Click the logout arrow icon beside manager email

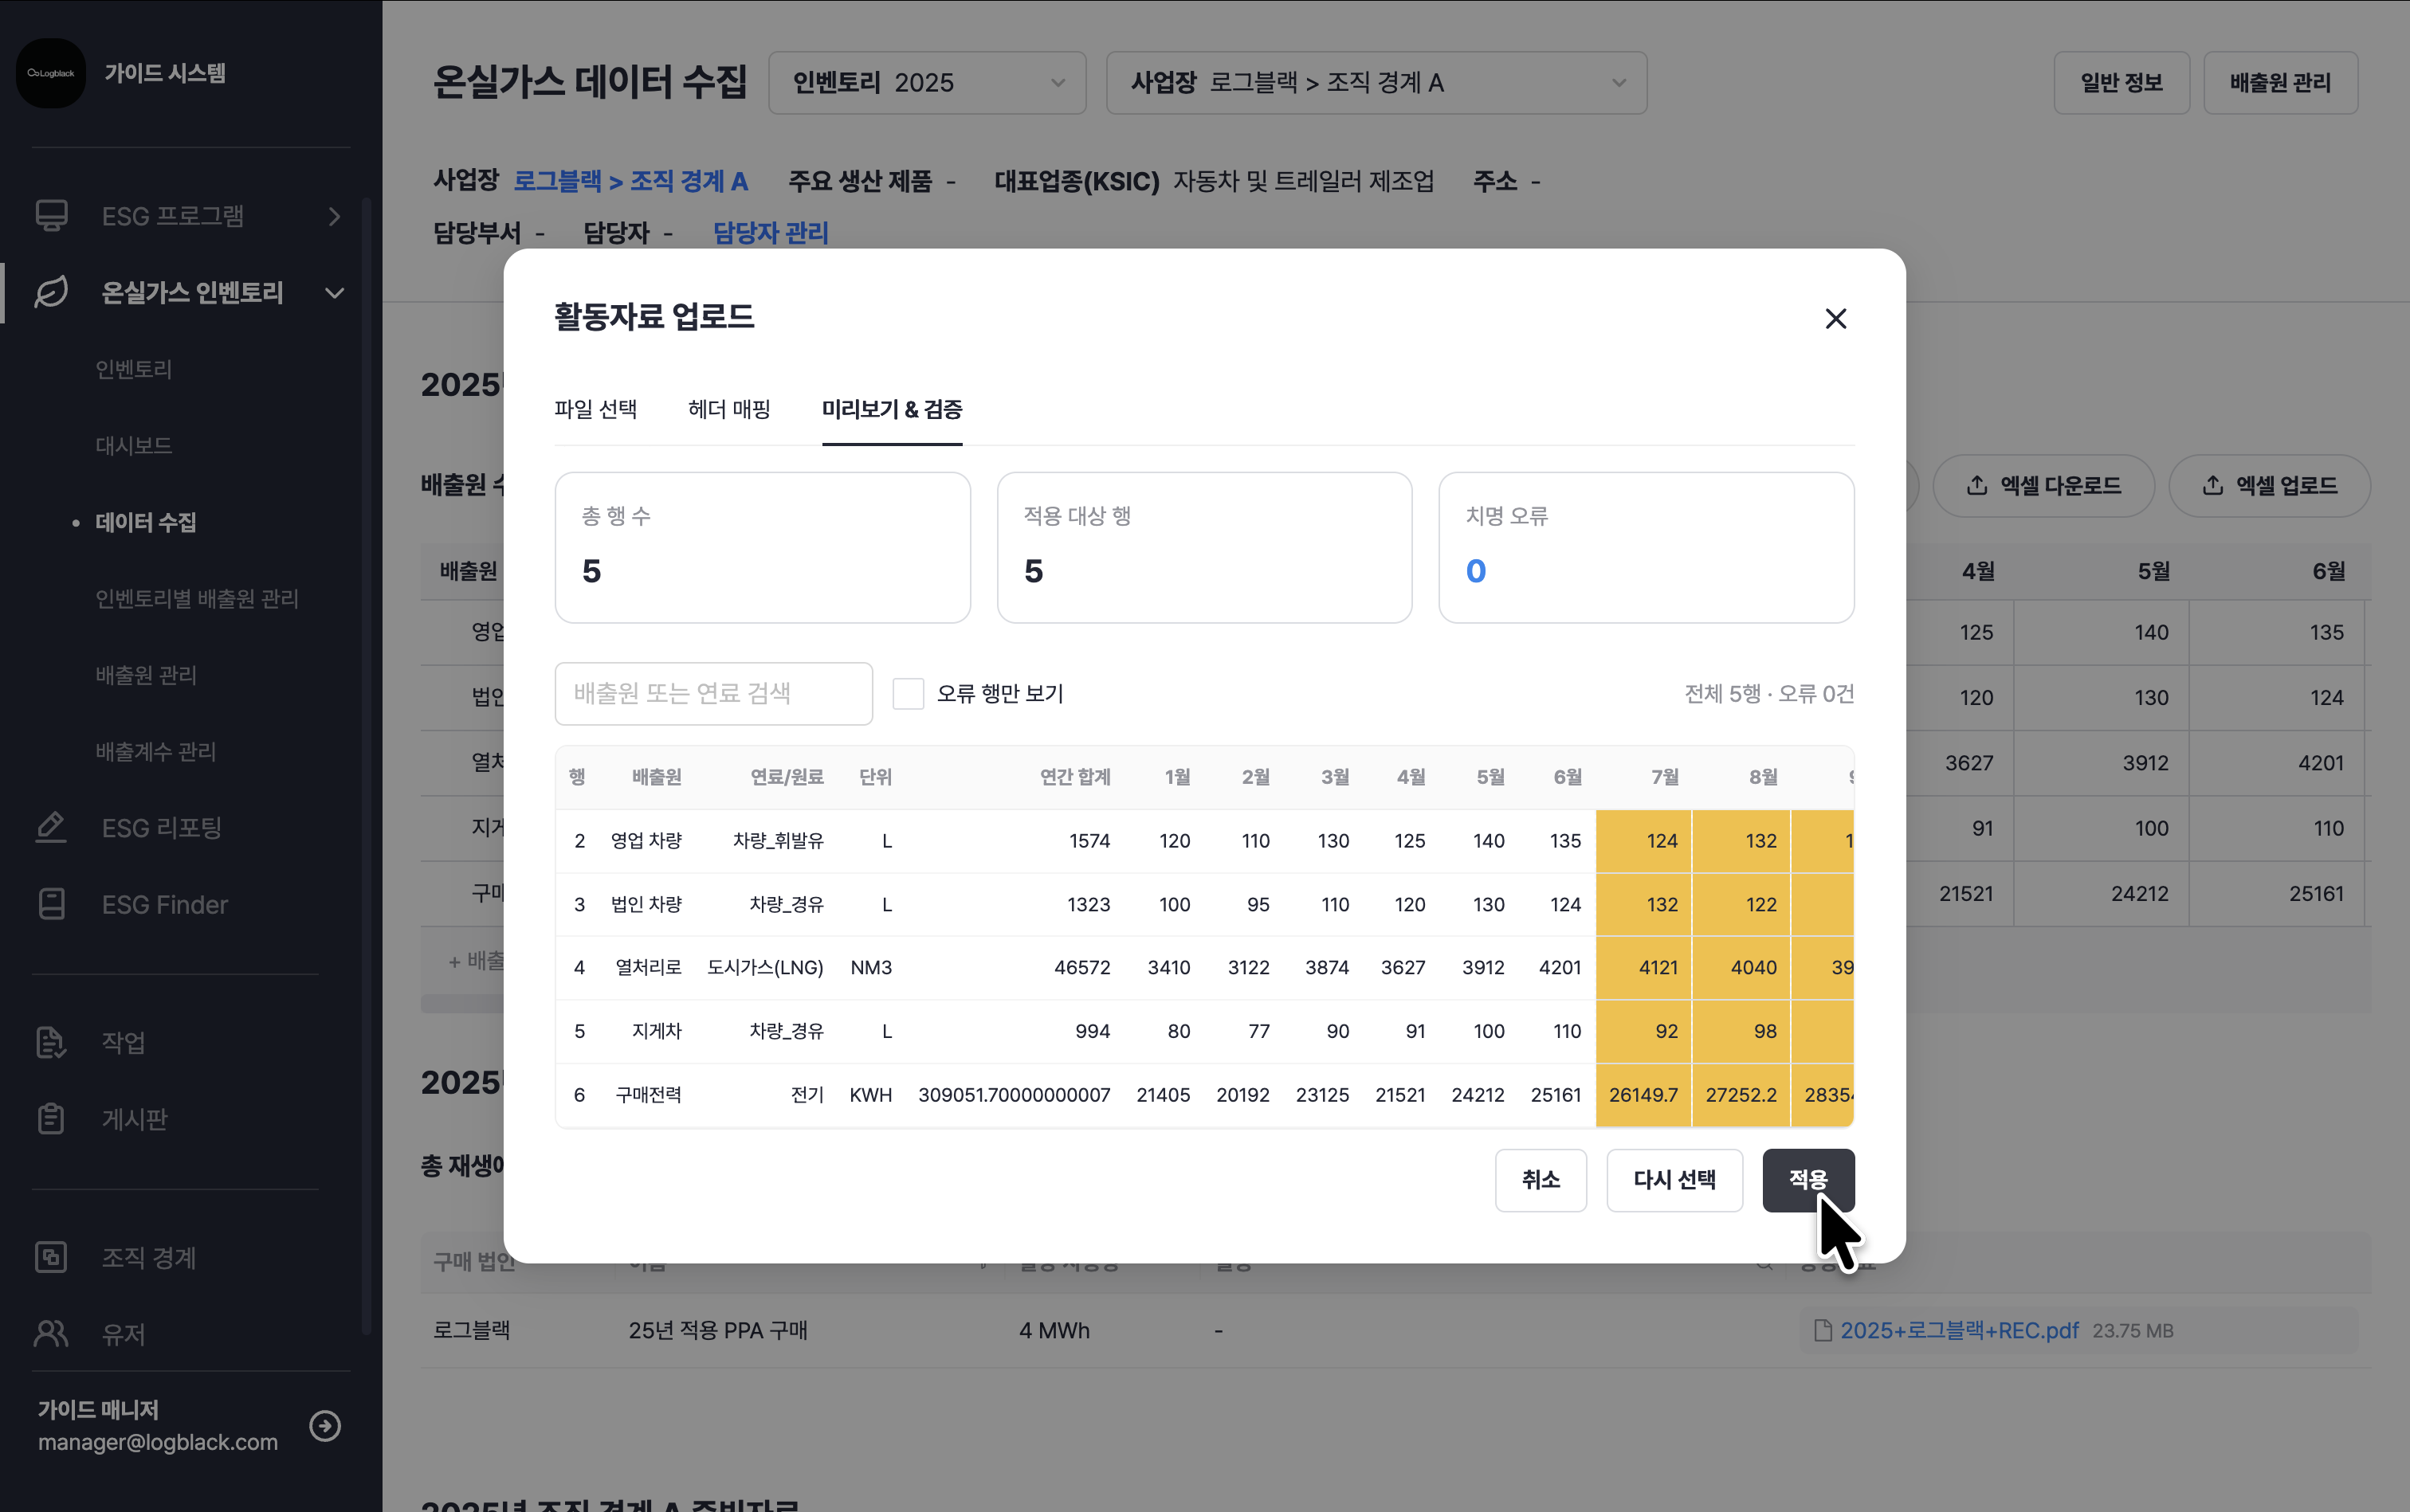tap(325, 1425)
